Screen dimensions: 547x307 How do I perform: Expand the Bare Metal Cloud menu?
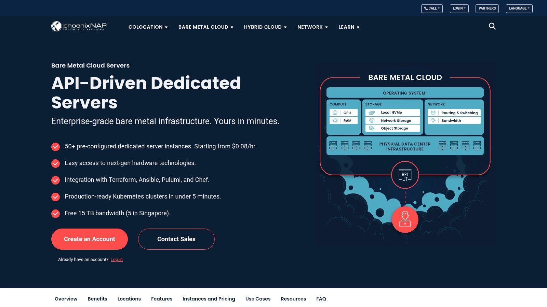click(x=205, y=27)
